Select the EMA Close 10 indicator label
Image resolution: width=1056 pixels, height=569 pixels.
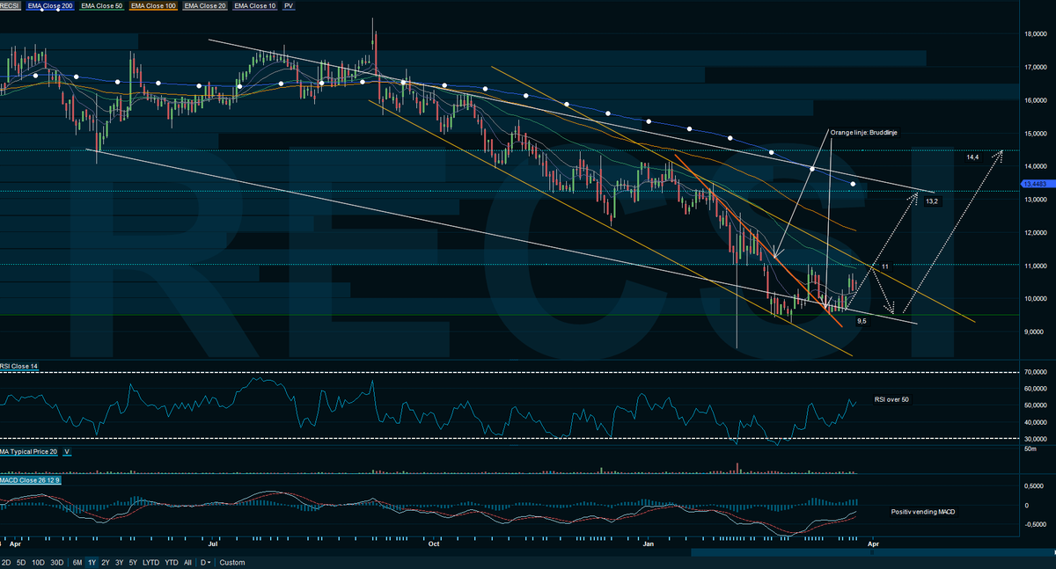point(255,6)
